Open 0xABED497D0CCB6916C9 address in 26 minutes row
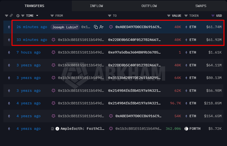The image size is (227, 146). click(138, 27)
